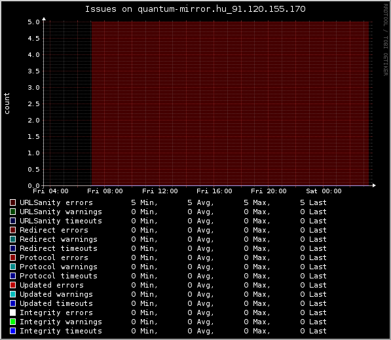Click the Fri 08:00 time axis label
The width and height of the screenshot is (391, 340).
point(105,191)
